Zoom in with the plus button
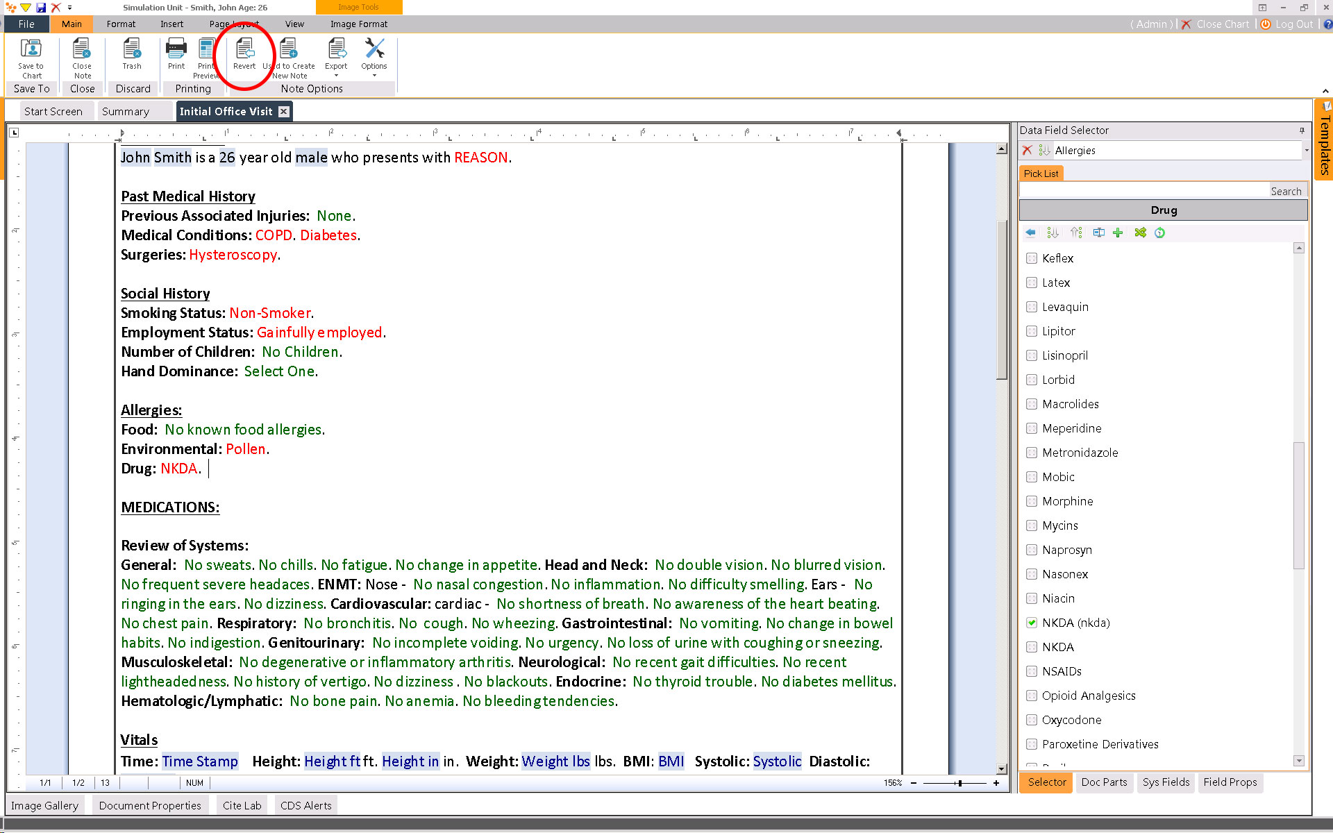Image resolution: width=1333 pixels, height=833 pixels. click(x=996, y=783)
